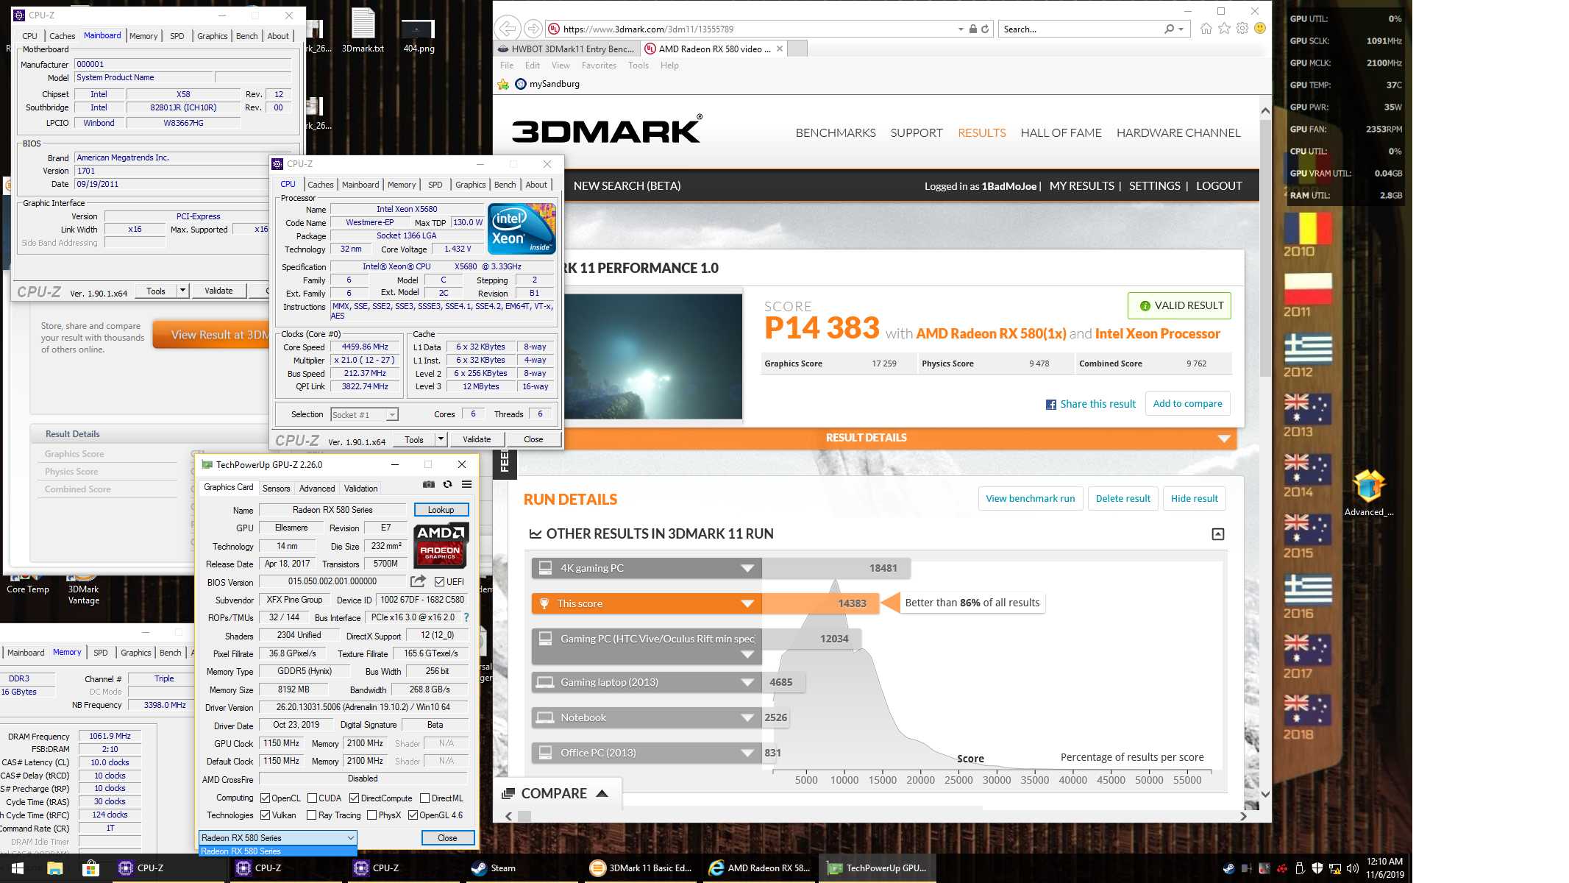Click the Intel Xeon inside logo in CPU-Z
Viewport: 1569px width, 883px height.
pyautogui.click(x=522, y=229)
